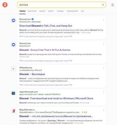Click discord.com green URL in Group Chat result
The width and height of the screenshot is (117, 125).
click(x=25, y=46)
